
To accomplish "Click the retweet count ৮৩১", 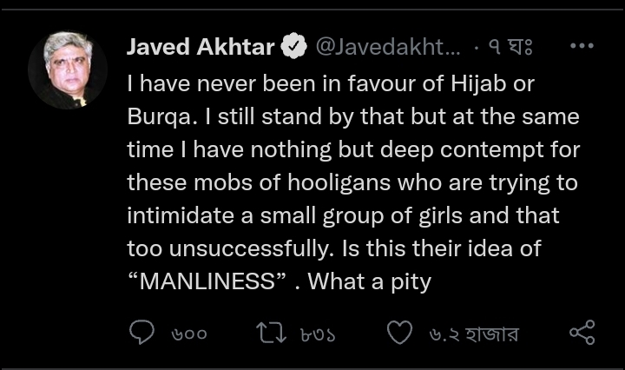I will point(318,334).
